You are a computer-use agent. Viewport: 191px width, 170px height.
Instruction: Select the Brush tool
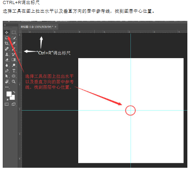tap(14, 49)
